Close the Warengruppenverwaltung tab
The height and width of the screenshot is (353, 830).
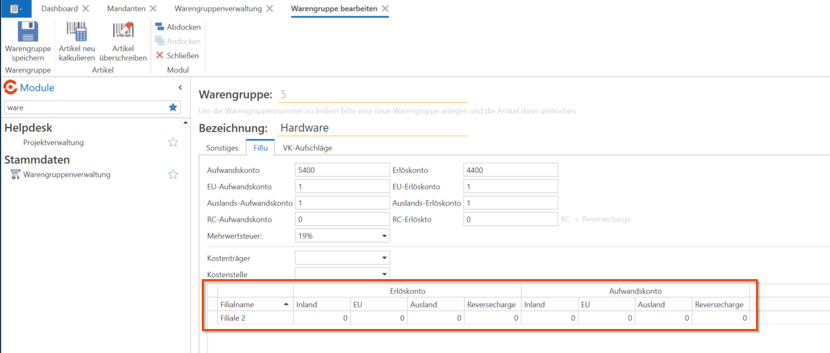269,9
